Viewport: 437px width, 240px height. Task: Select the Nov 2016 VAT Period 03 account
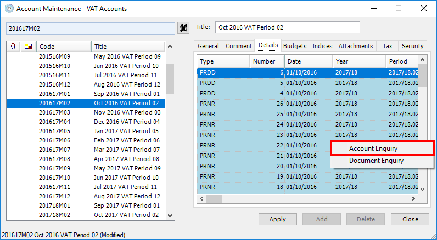point(126,112)
